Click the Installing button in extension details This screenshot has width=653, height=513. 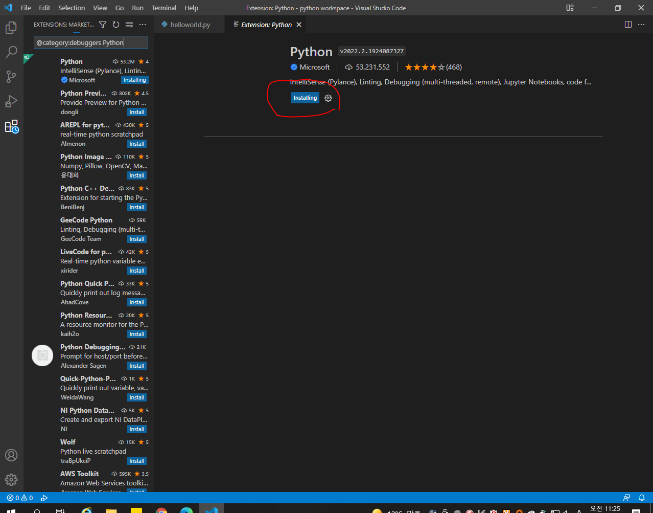305,98
